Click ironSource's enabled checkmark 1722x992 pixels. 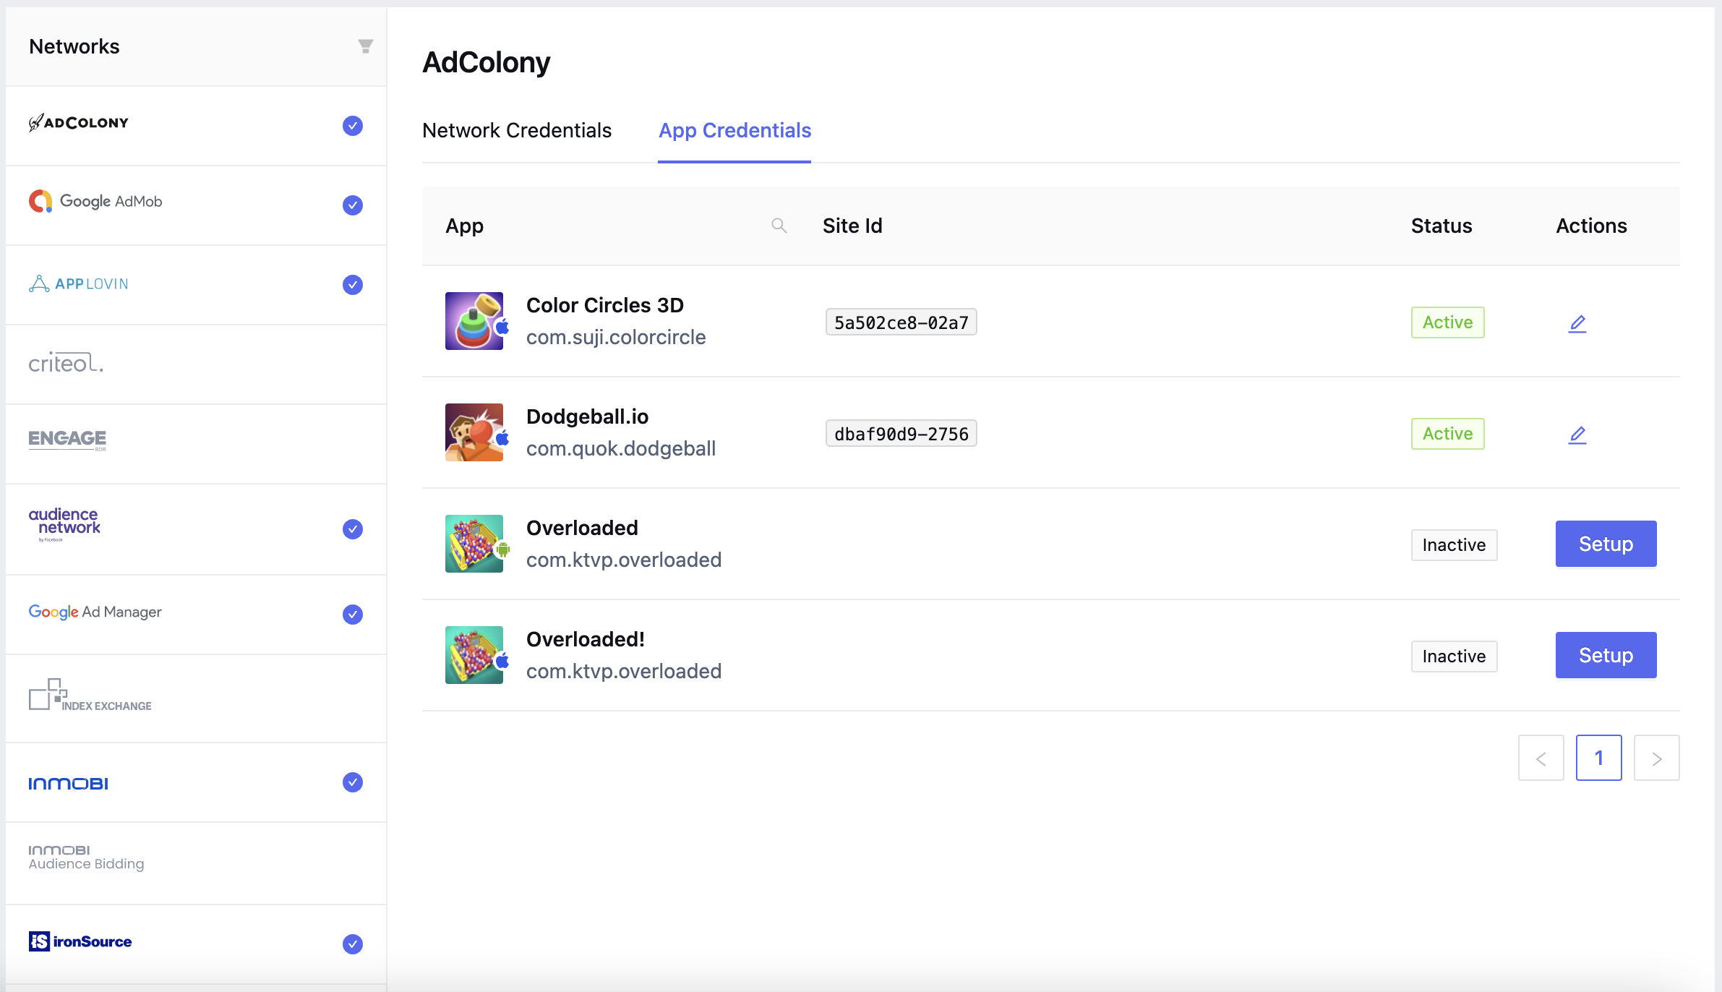353,944
